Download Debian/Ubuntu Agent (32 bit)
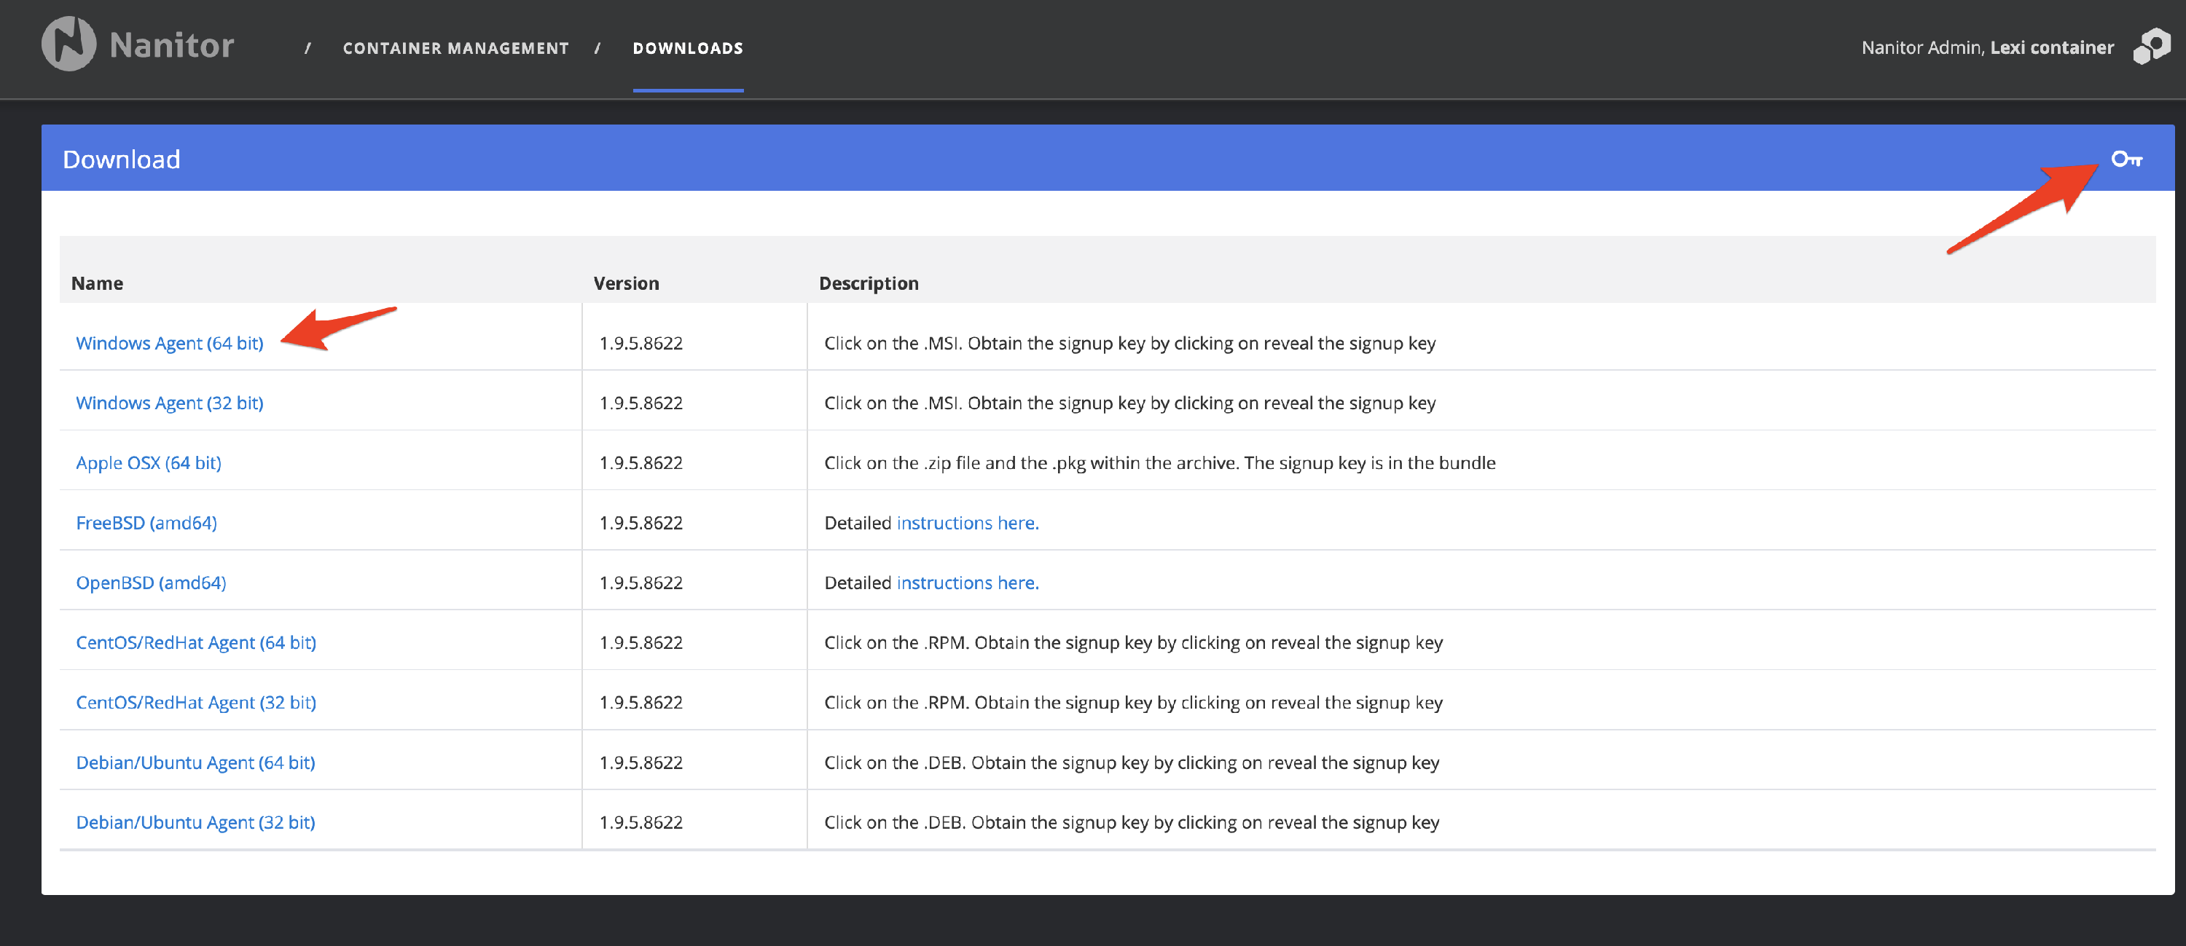Screen dimensions: 2186x946 pyautogui.click(x=195, y=822)
